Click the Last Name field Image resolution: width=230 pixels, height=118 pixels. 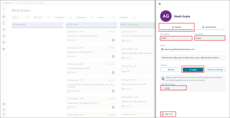click(210, 38)
